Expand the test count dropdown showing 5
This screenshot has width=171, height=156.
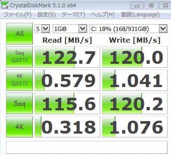click(x=42, y=29)
